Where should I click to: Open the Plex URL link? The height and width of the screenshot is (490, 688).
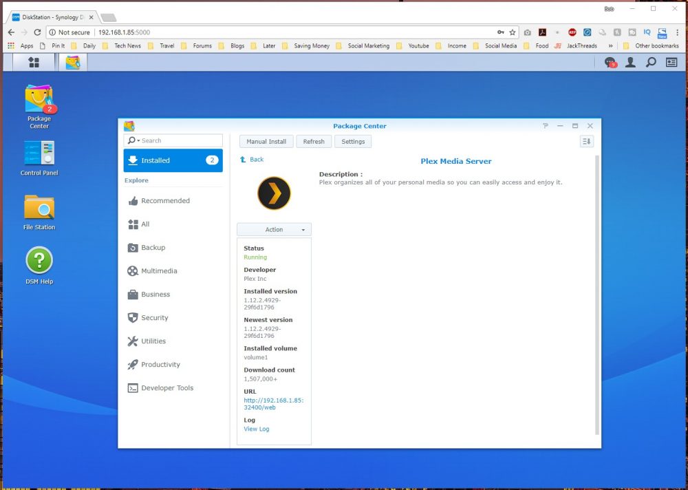(273, 404)
